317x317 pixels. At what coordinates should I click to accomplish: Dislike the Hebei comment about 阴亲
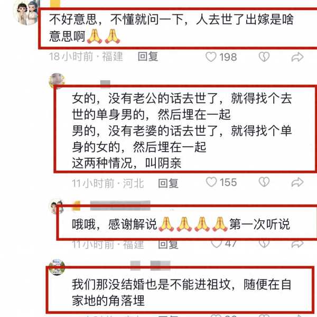[264, 182]
